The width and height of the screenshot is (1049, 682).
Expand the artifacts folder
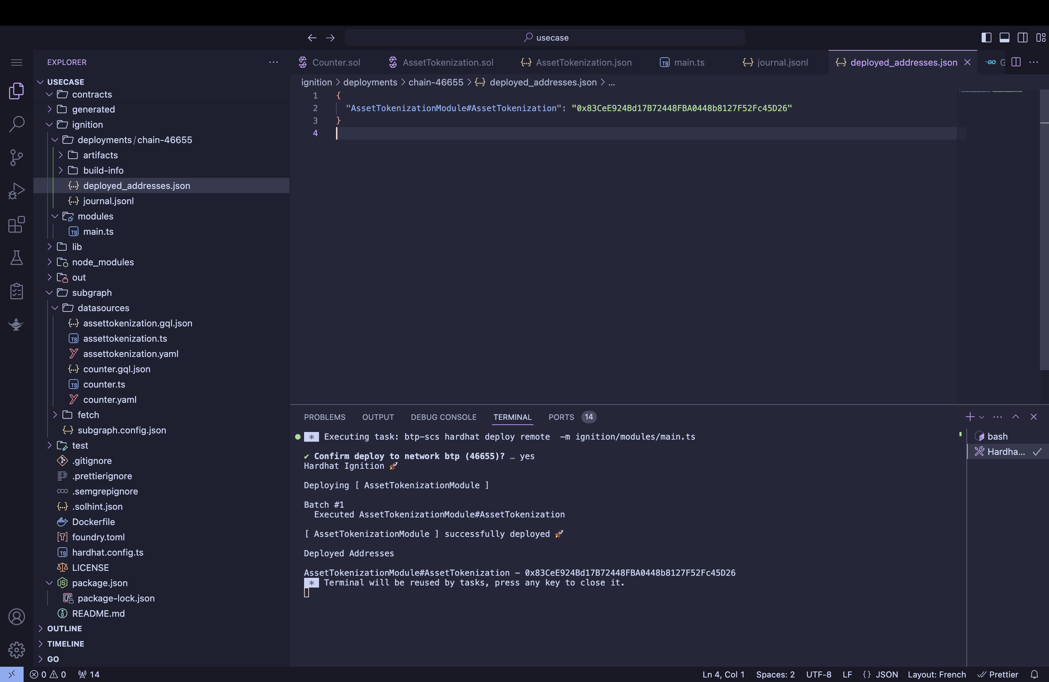tap(100, 155)
